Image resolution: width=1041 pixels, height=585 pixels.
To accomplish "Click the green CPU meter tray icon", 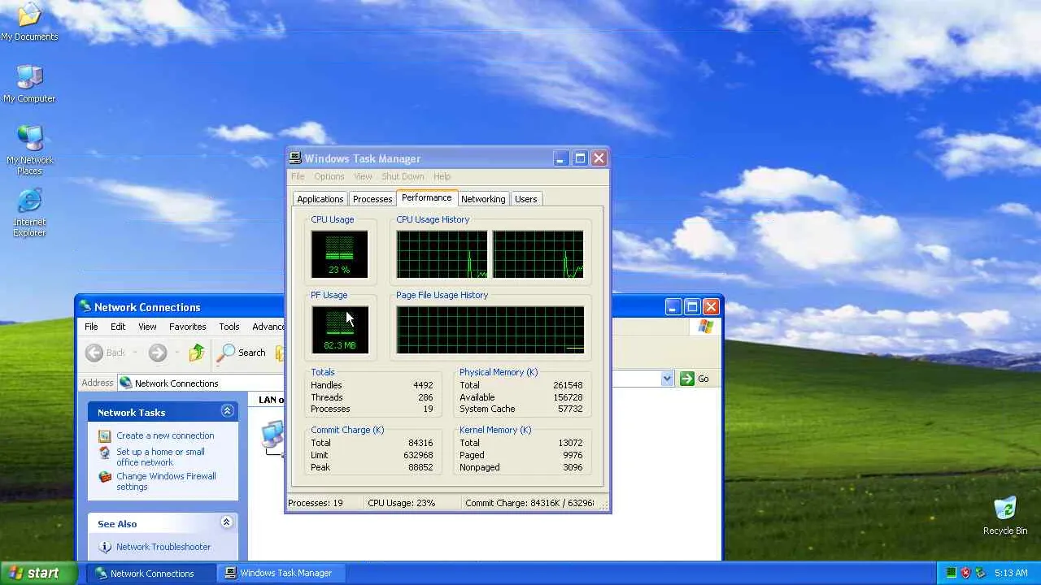I will [x=951, y=573].
